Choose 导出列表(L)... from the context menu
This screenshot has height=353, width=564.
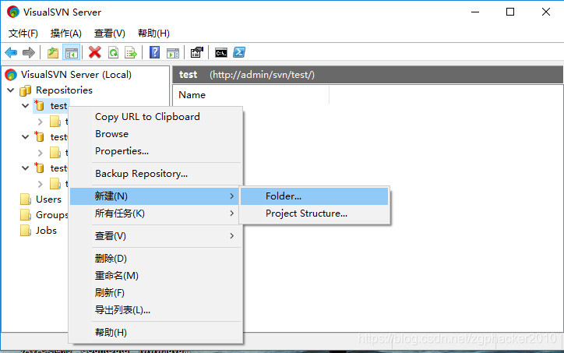tap(156, 310)
